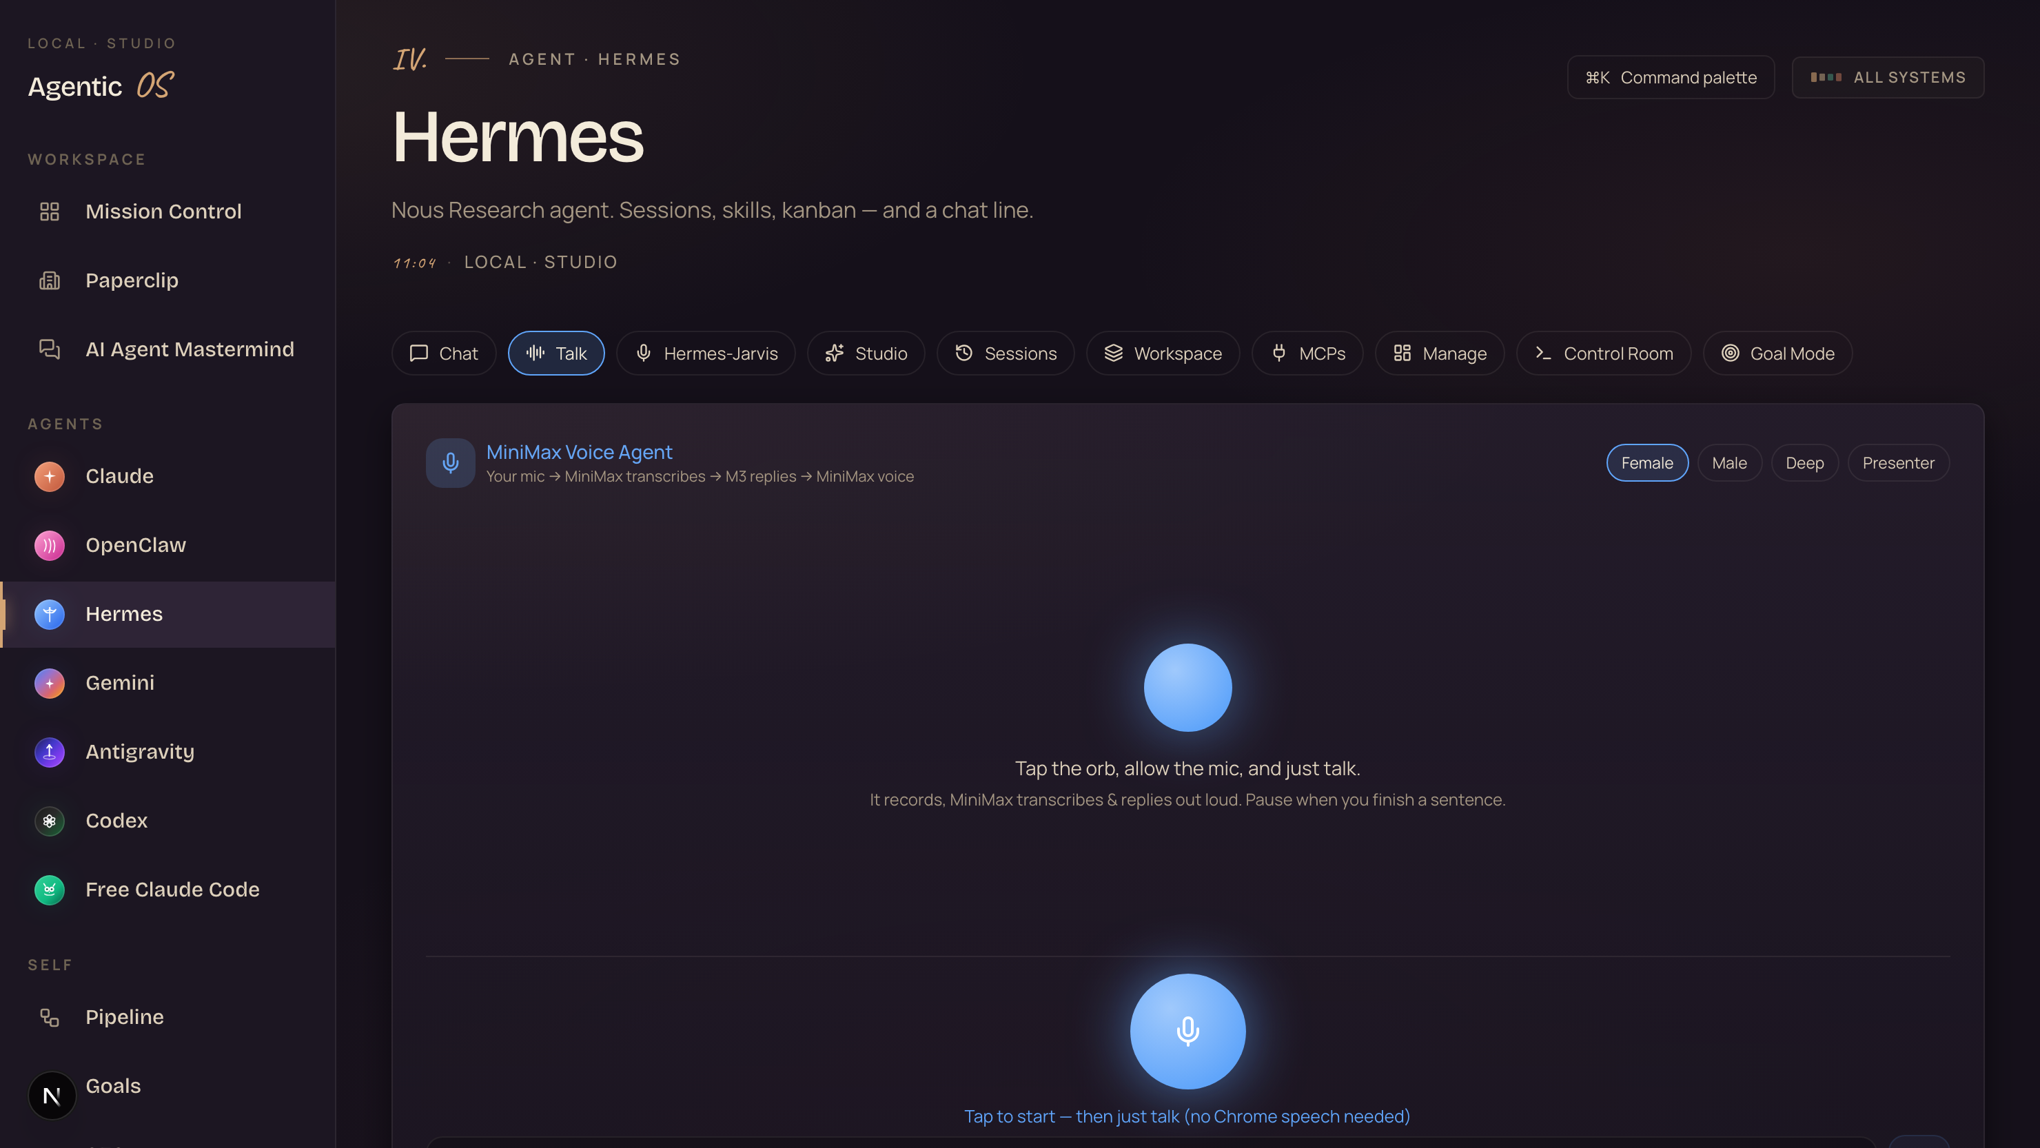This screenshot has height=1148, width=2040.
Task: Click the 11:04 timestamp
Action: point(415,263)
